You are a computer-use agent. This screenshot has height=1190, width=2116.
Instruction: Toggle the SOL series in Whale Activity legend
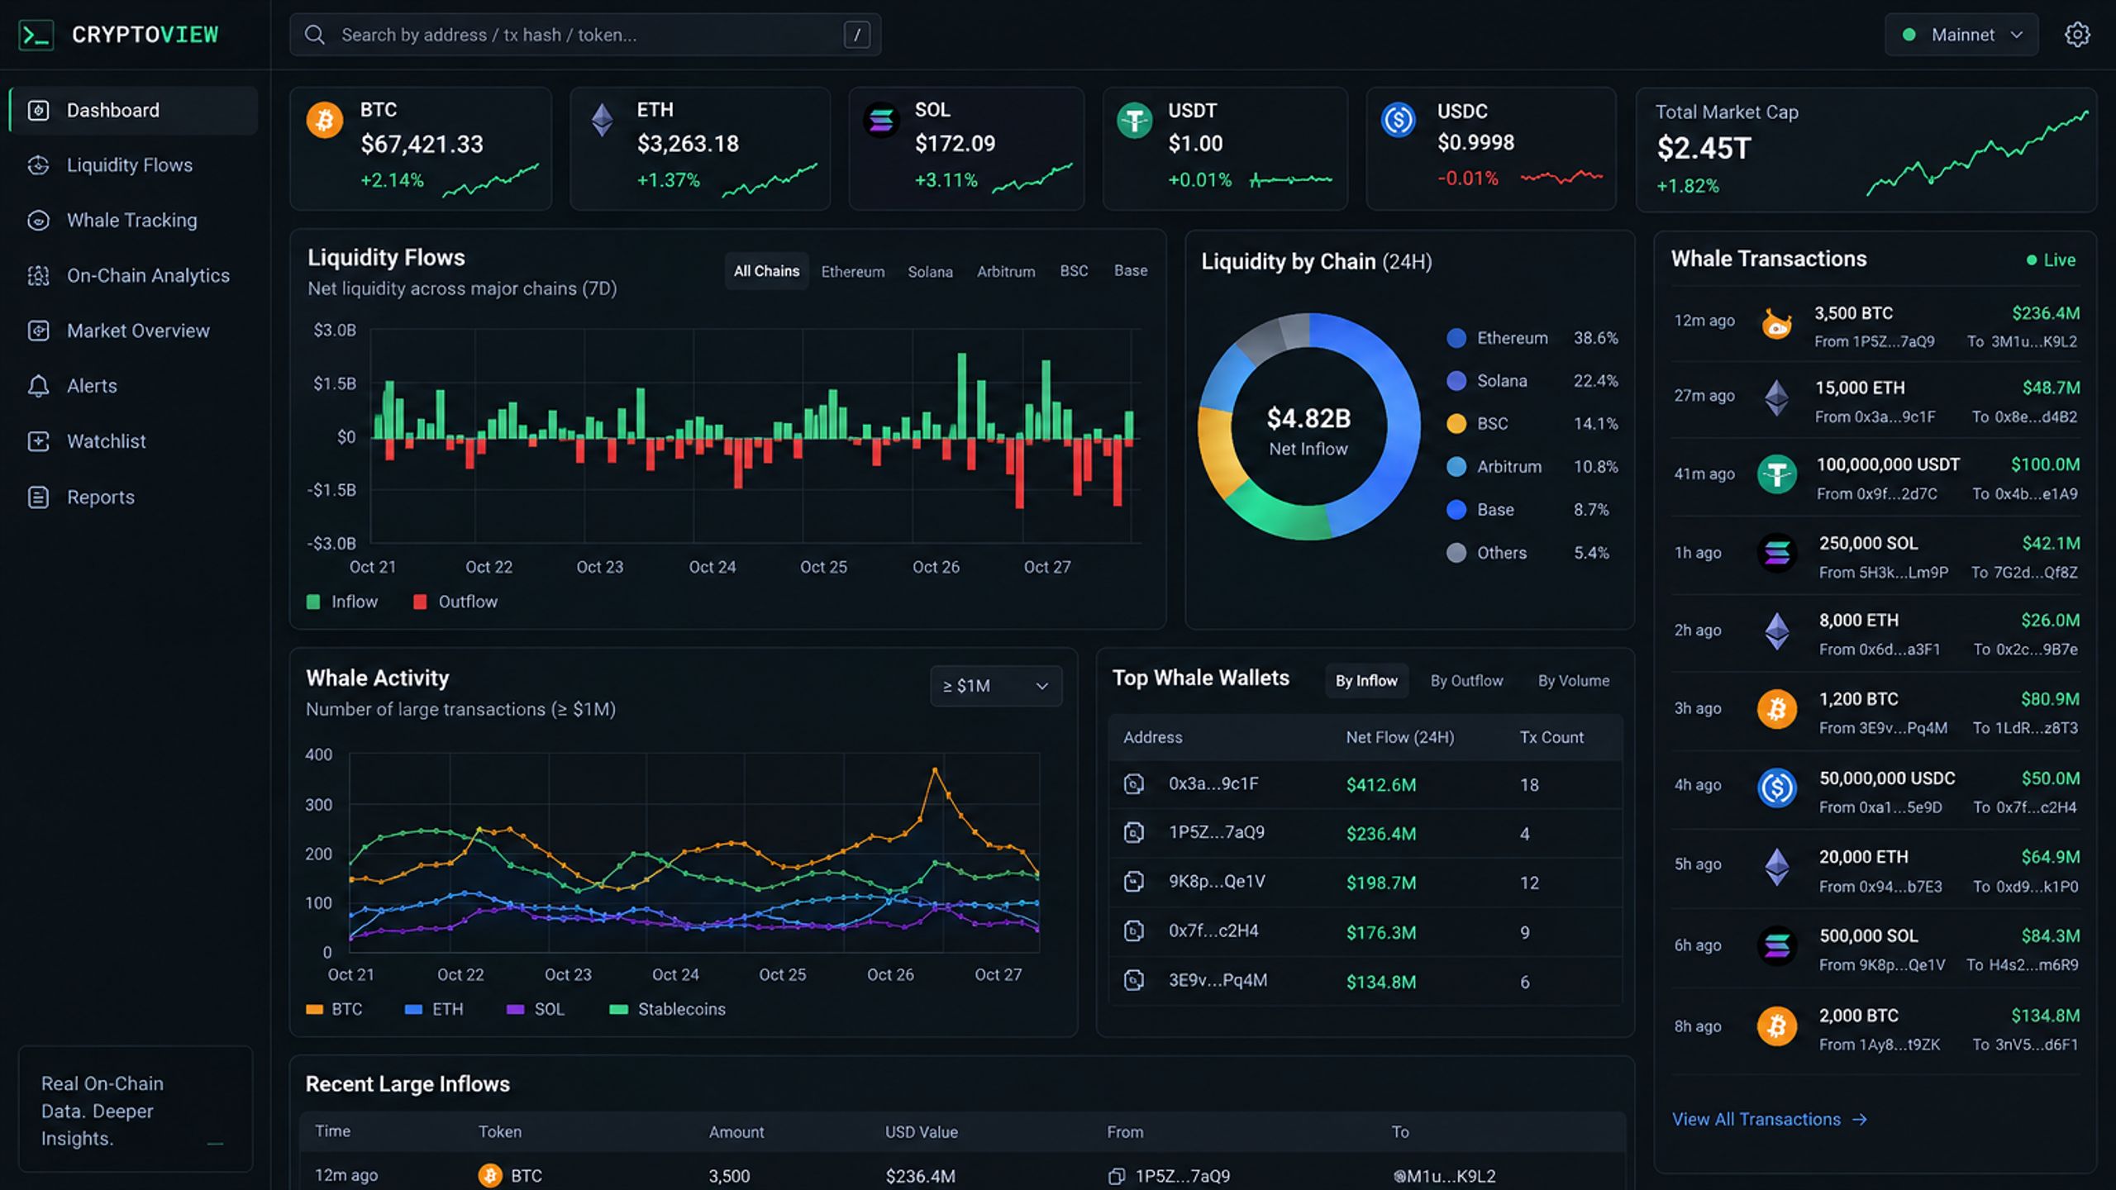point(536,1009)
